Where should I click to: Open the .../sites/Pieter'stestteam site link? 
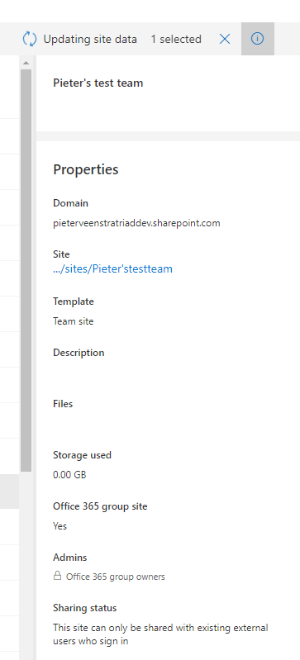pyautogui.click(x=113, y=268)
